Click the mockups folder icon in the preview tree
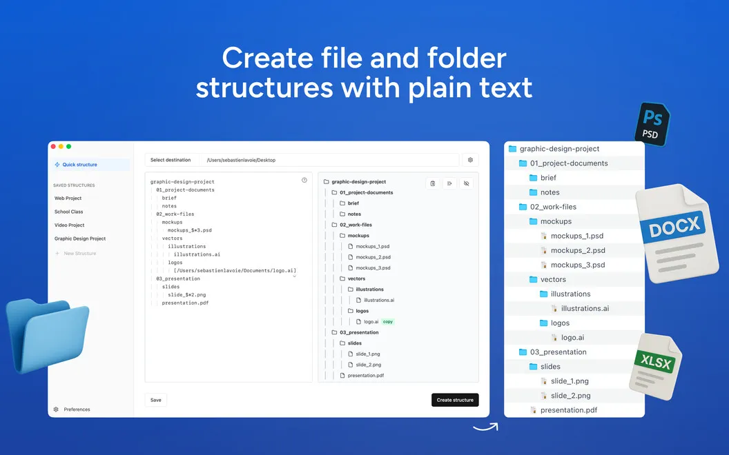The image size is (729, 455). pos(342,236)
